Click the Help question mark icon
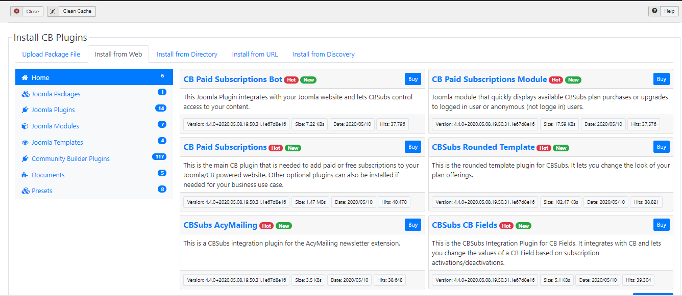The image size is (682, 296). pyautogui.click(x=654, y=11)
